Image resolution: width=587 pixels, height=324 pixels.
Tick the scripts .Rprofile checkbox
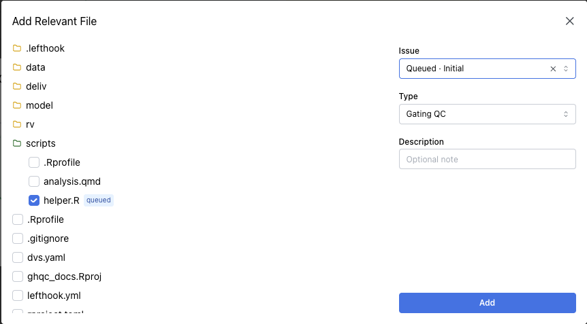tap(34, 162)
